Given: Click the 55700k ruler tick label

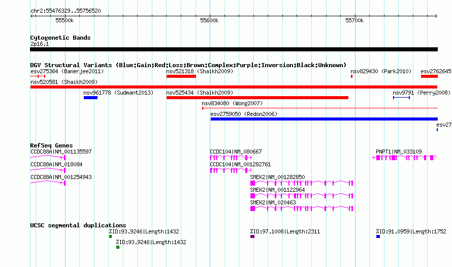Looking at the screenshot, I should 354,20.
